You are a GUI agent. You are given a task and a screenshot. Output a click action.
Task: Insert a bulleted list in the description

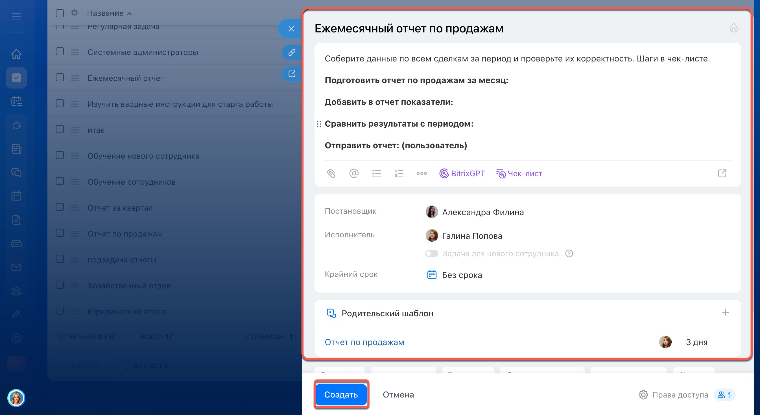click(x=376, y=173)
